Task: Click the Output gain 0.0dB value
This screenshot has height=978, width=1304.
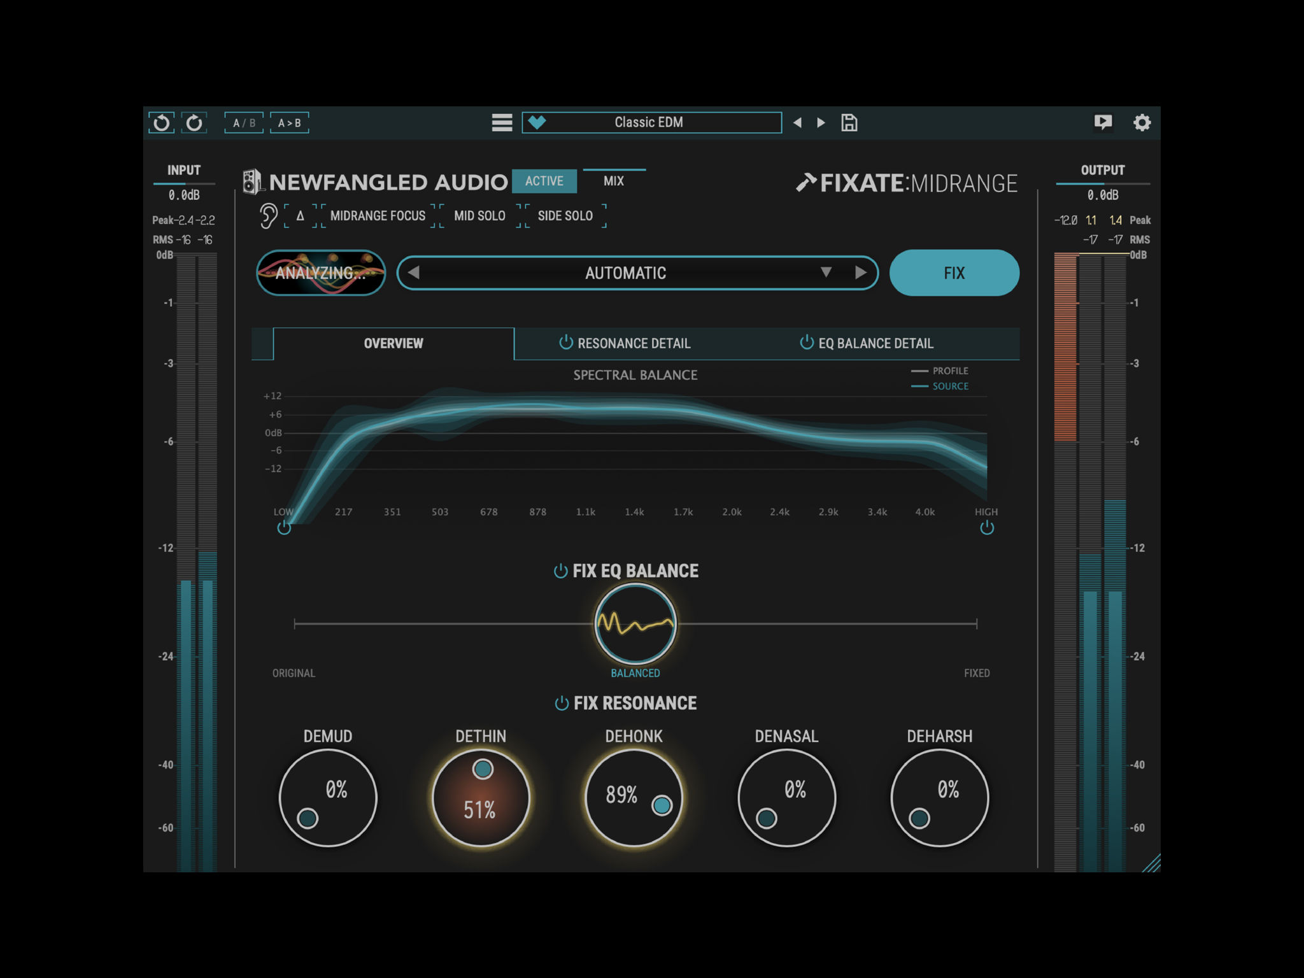Action: click(1103, 195)
